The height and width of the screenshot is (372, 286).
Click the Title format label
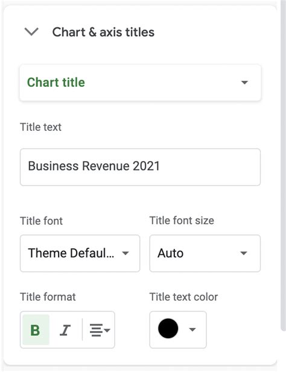(x=48, y=297)
